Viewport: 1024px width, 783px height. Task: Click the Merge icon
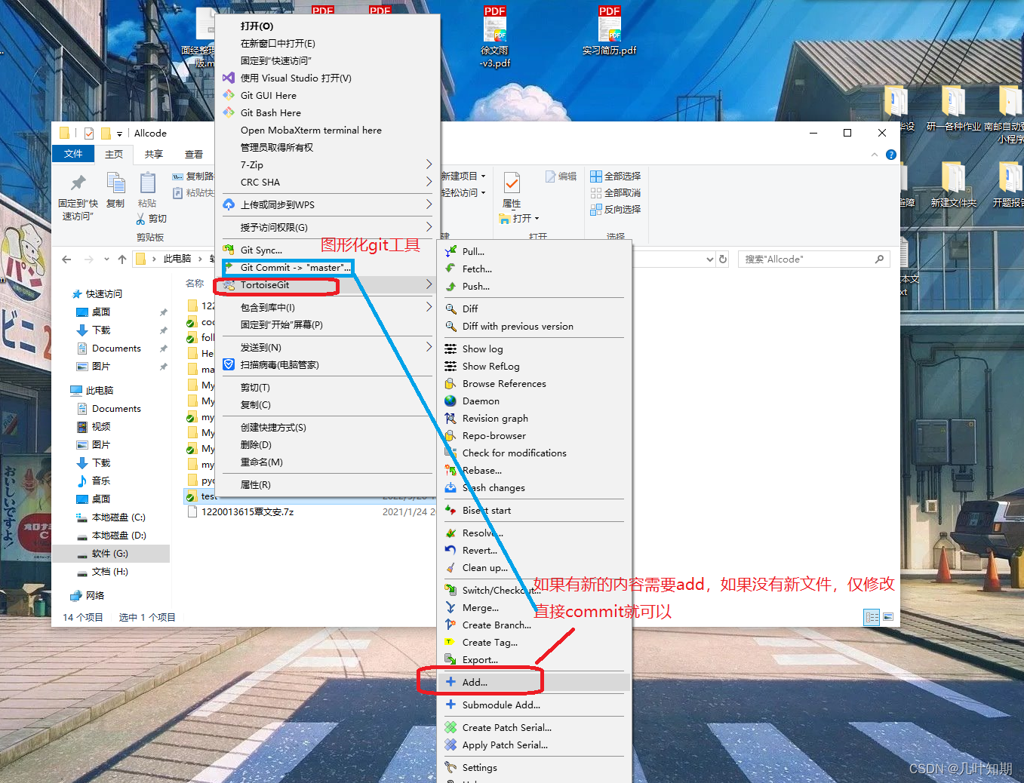tap(450, 607)
